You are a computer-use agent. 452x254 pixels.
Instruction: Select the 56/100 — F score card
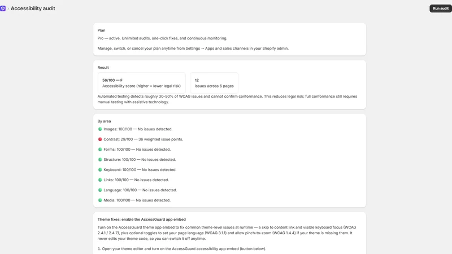pyautogui.click(x=142, y=83)
